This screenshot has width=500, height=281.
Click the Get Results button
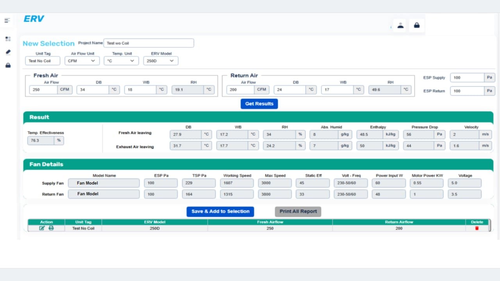click(x=259, y=104)
